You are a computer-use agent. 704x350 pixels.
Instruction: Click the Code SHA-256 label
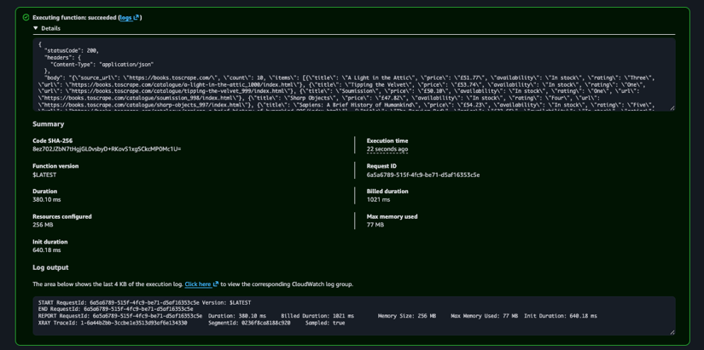53,141
